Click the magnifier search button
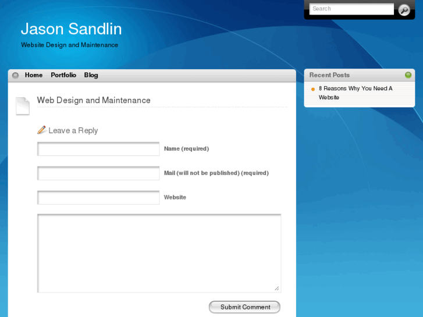 (x=404, y=10)
